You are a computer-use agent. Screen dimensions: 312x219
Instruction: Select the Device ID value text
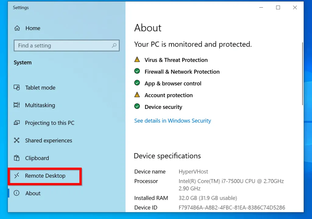click(x=232, y=207)
